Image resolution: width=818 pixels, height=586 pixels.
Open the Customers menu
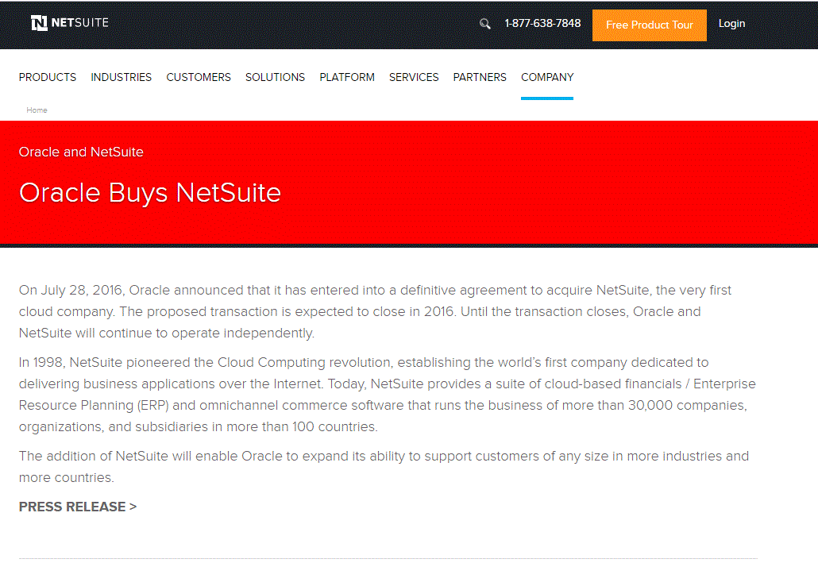199,77
